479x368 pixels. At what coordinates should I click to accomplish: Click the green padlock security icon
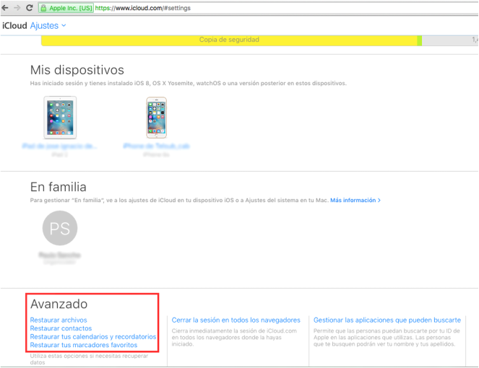tap(43, 8)
